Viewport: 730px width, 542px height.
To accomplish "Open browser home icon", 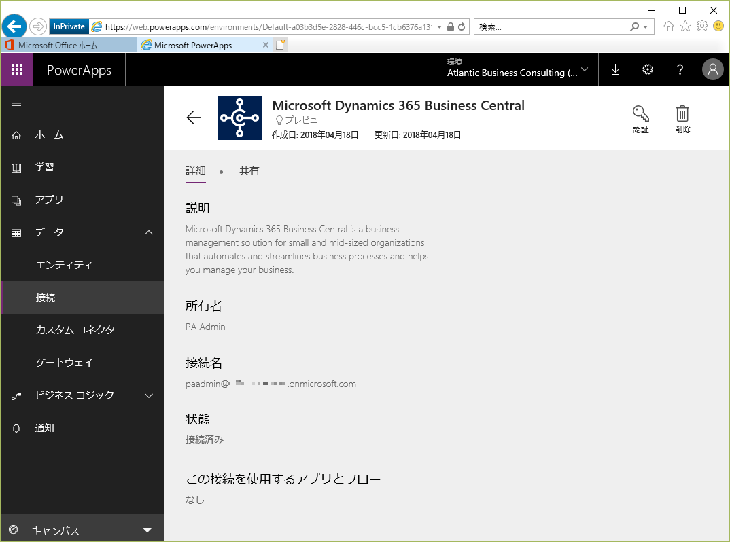I will point(669,26).
